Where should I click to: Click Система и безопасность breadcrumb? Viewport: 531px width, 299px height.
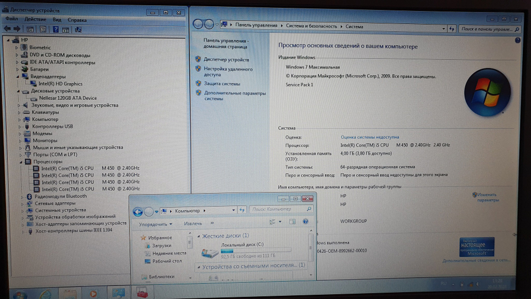point(312,26)
